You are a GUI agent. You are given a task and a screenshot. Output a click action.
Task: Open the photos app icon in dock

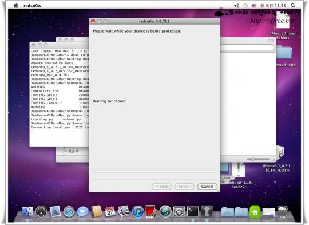(124, 211)
